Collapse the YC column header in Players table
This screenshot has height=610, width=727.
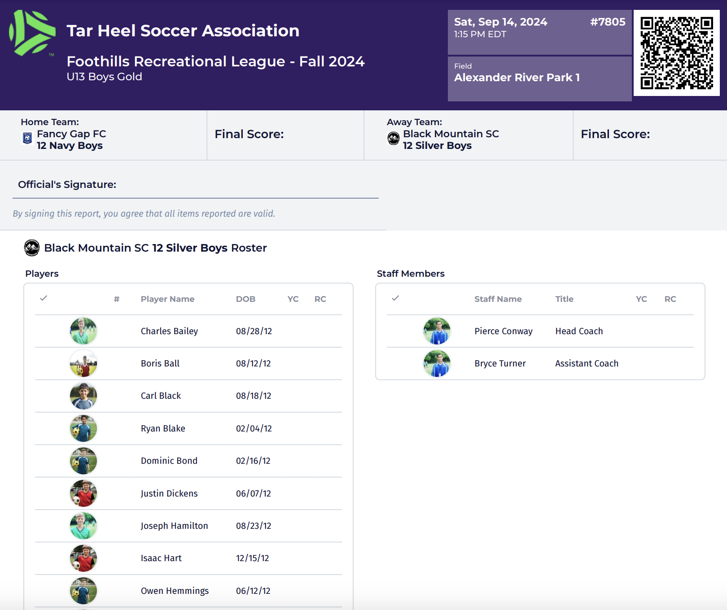tap(293, 299)
